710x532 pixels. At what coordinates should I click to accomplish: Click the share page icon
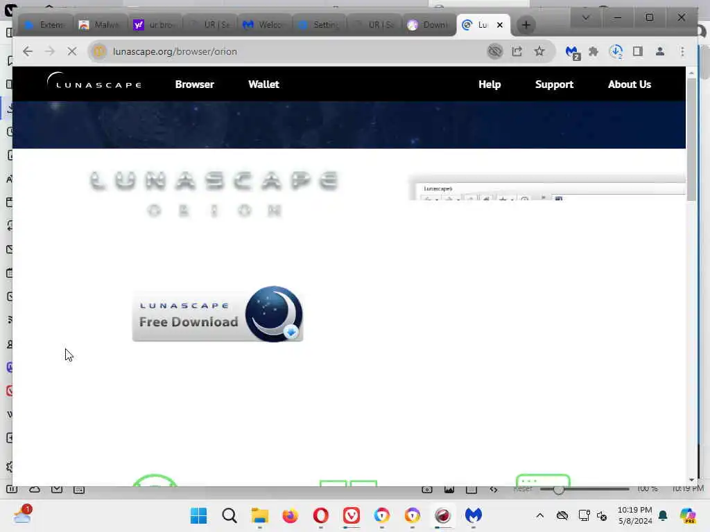pyautogui.click(x=517, y=51)
